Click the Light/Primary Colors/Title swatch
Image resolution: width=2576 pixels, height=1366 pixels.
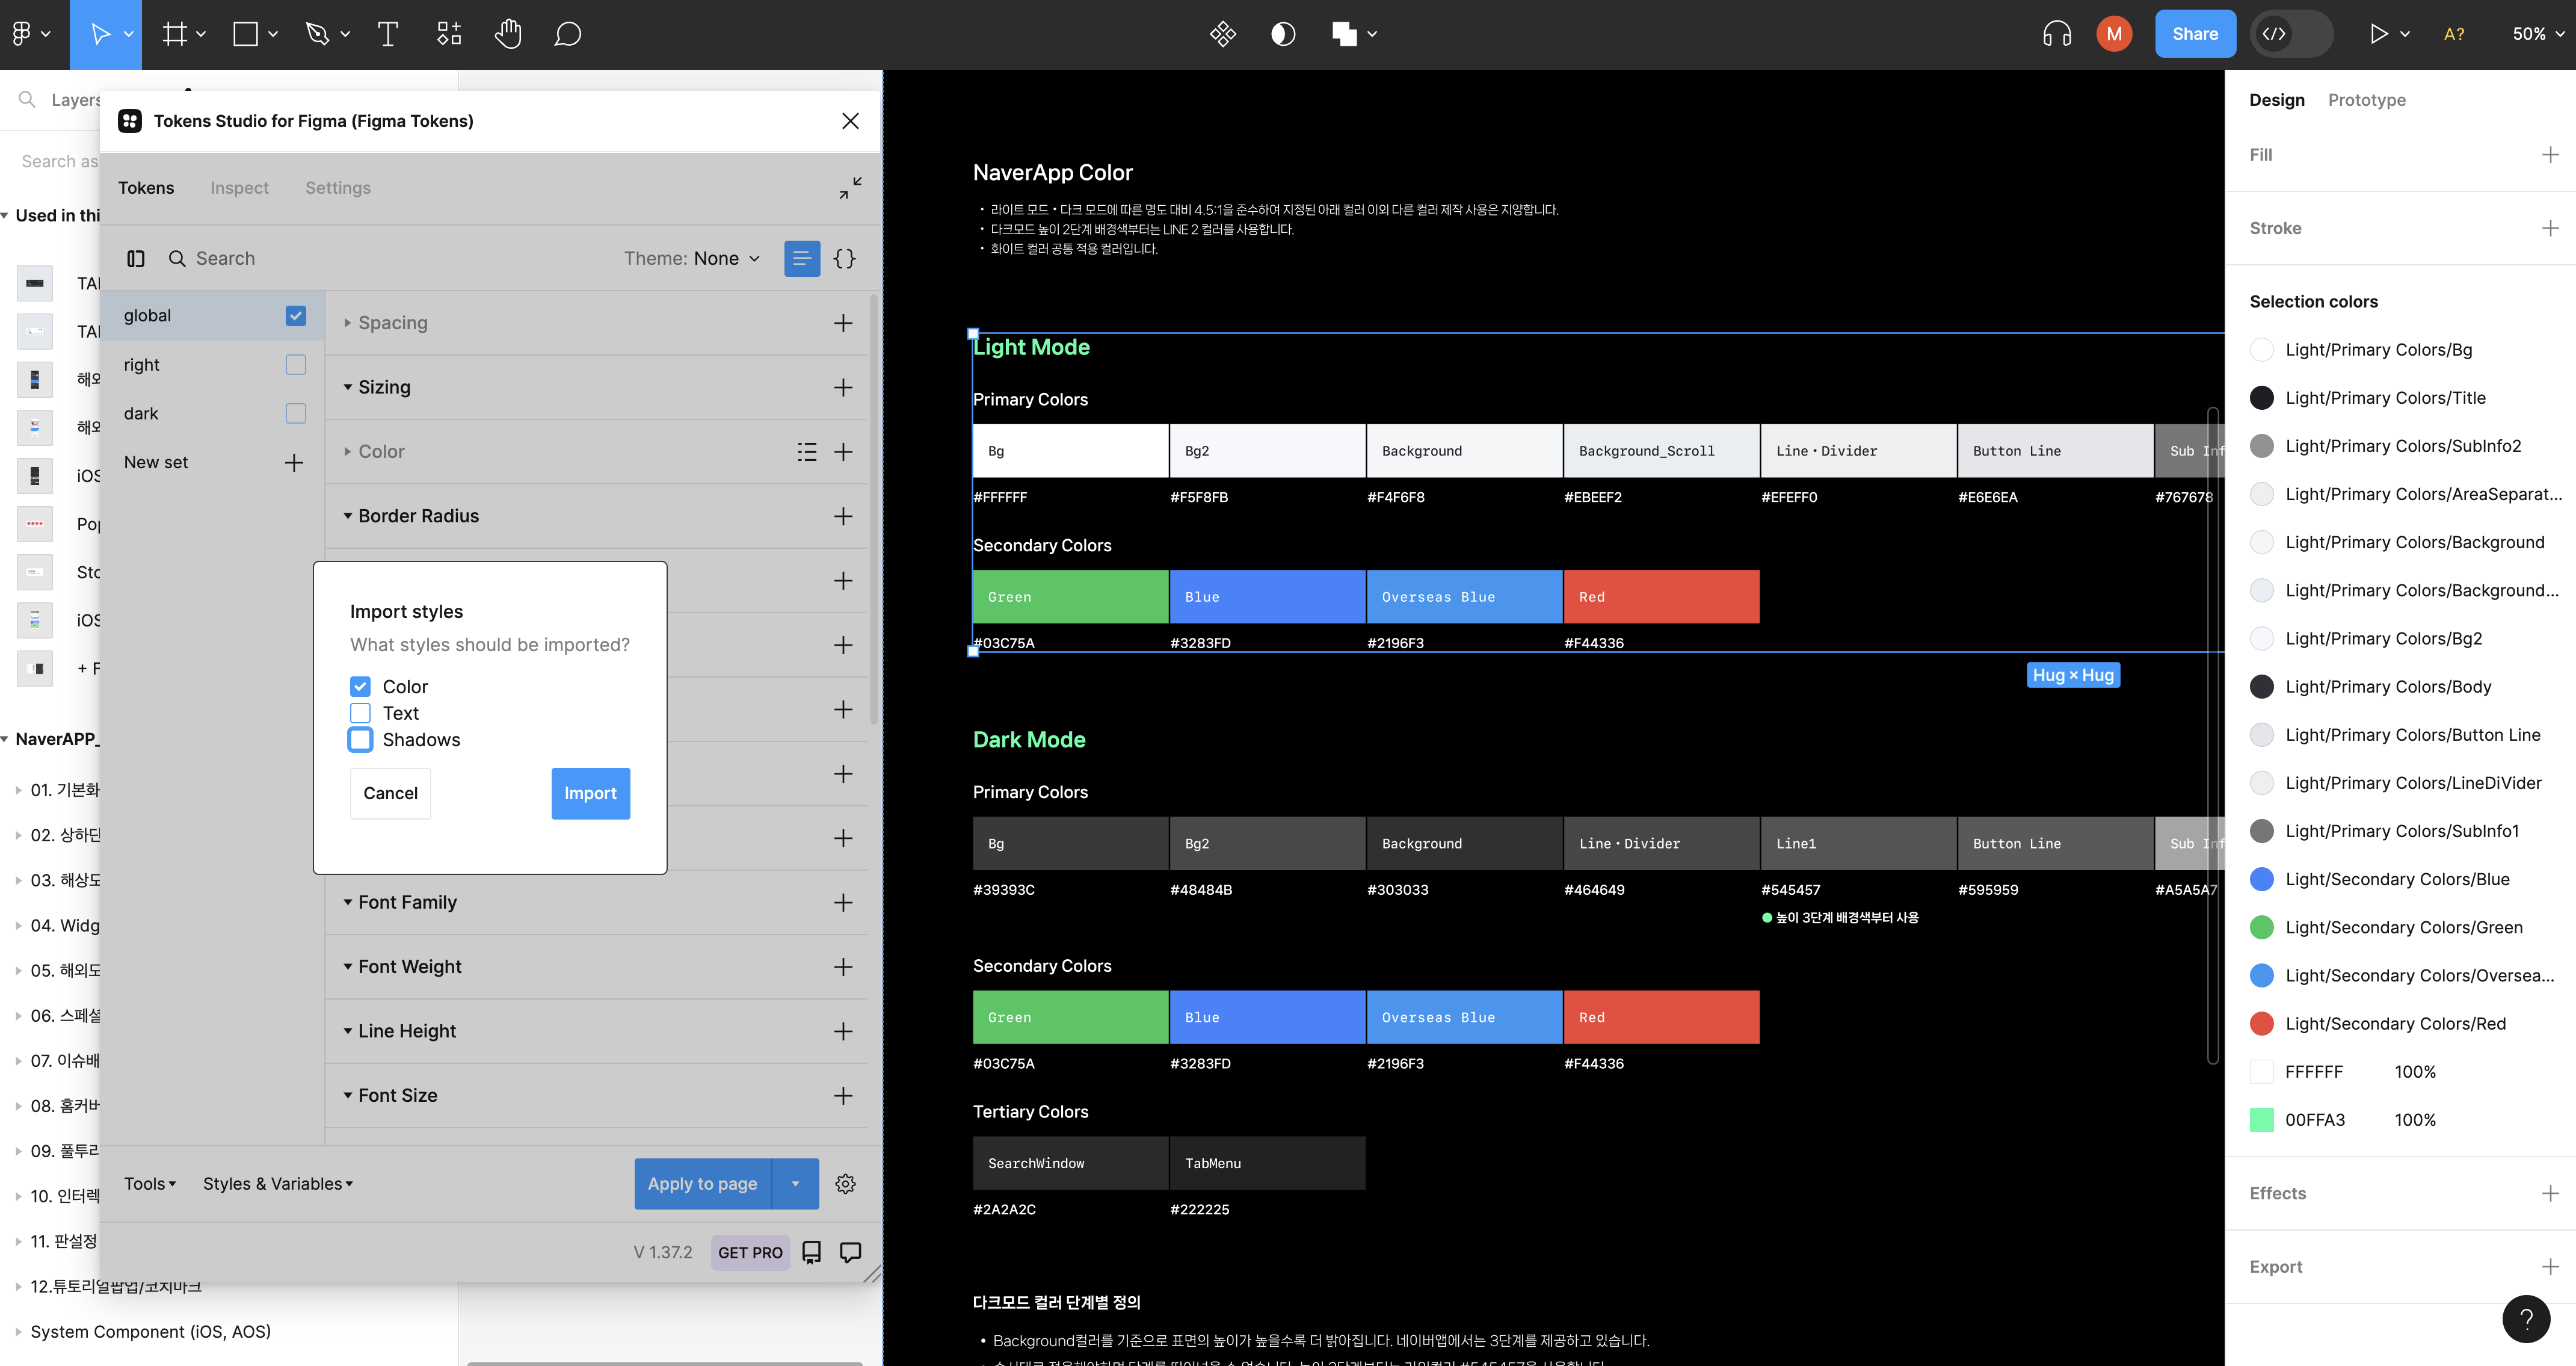pos(2262,398)
